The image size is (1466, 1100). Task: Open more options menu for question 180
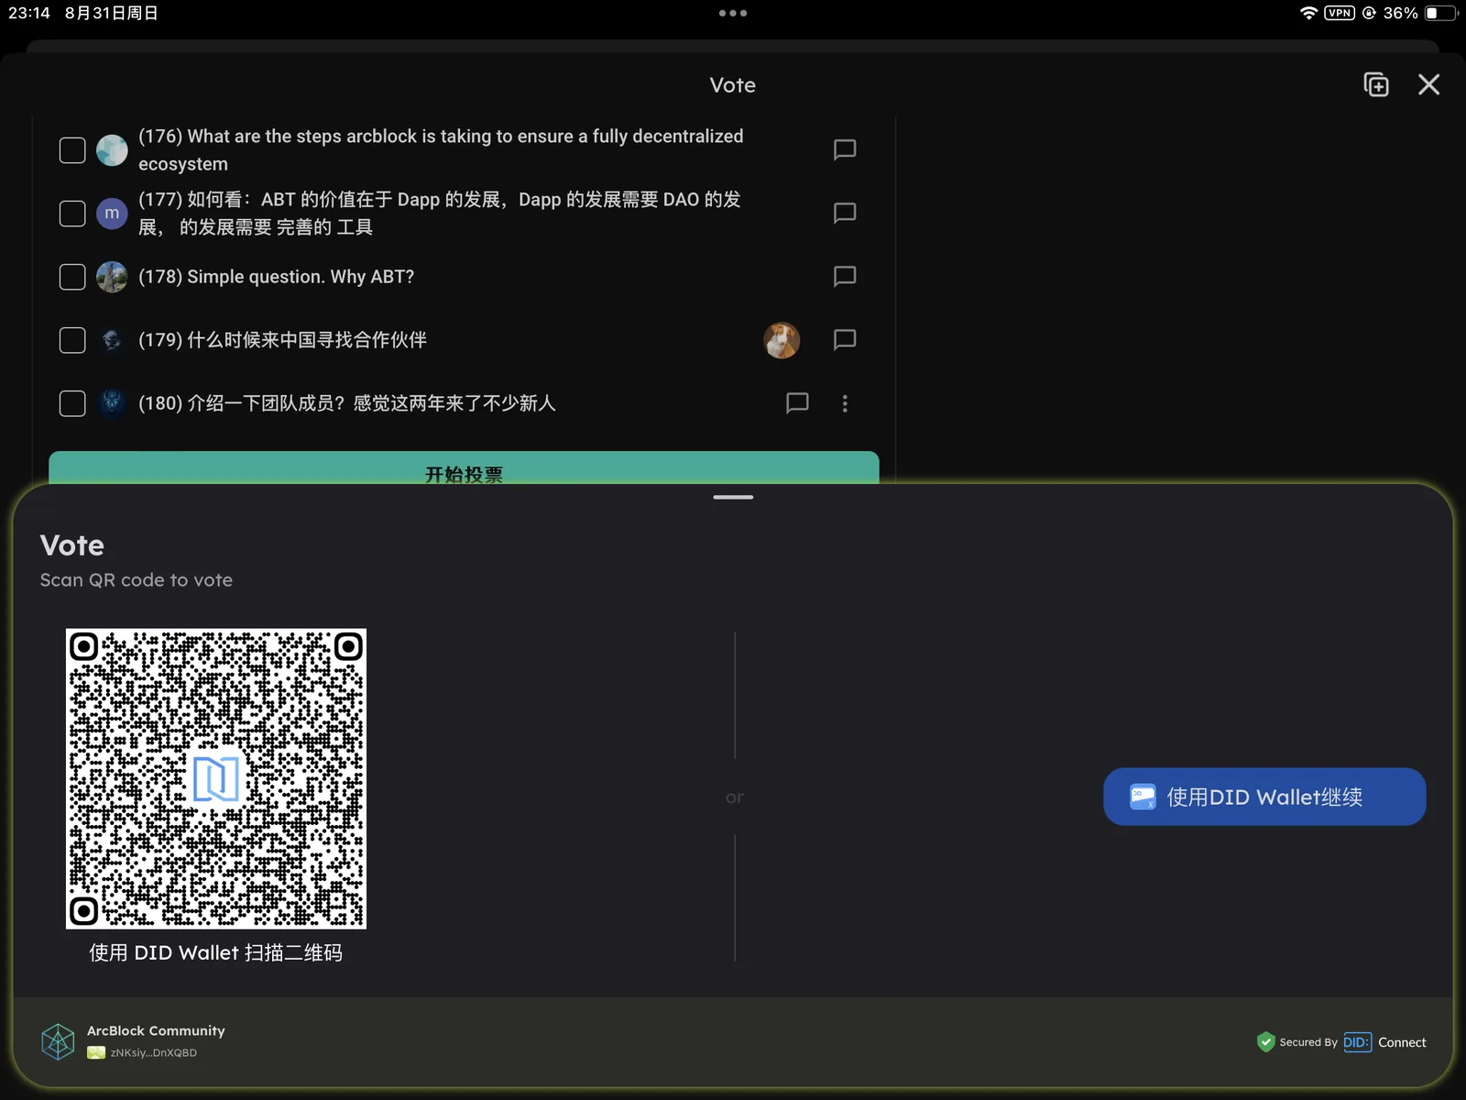pos(845,403)
